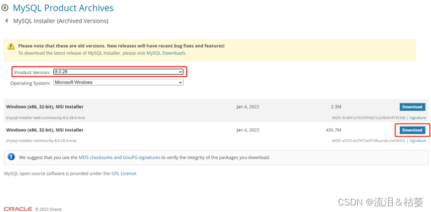The image size is (431, 212).
Task: Click the MySQL Product Archives heading
Action: 63,8
